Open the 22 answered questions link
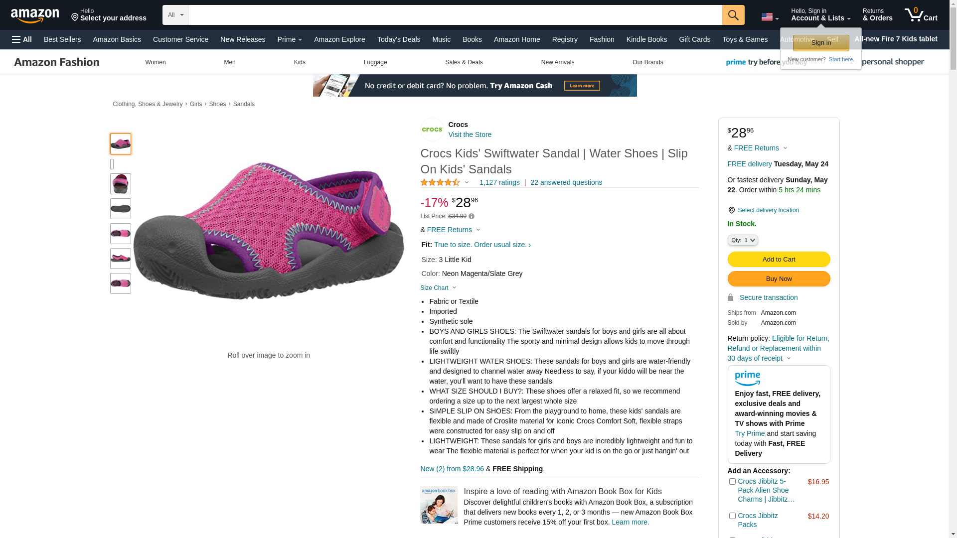Image resolution: width=957 pixels, height=538 pixels. click(x=566, y=182)
